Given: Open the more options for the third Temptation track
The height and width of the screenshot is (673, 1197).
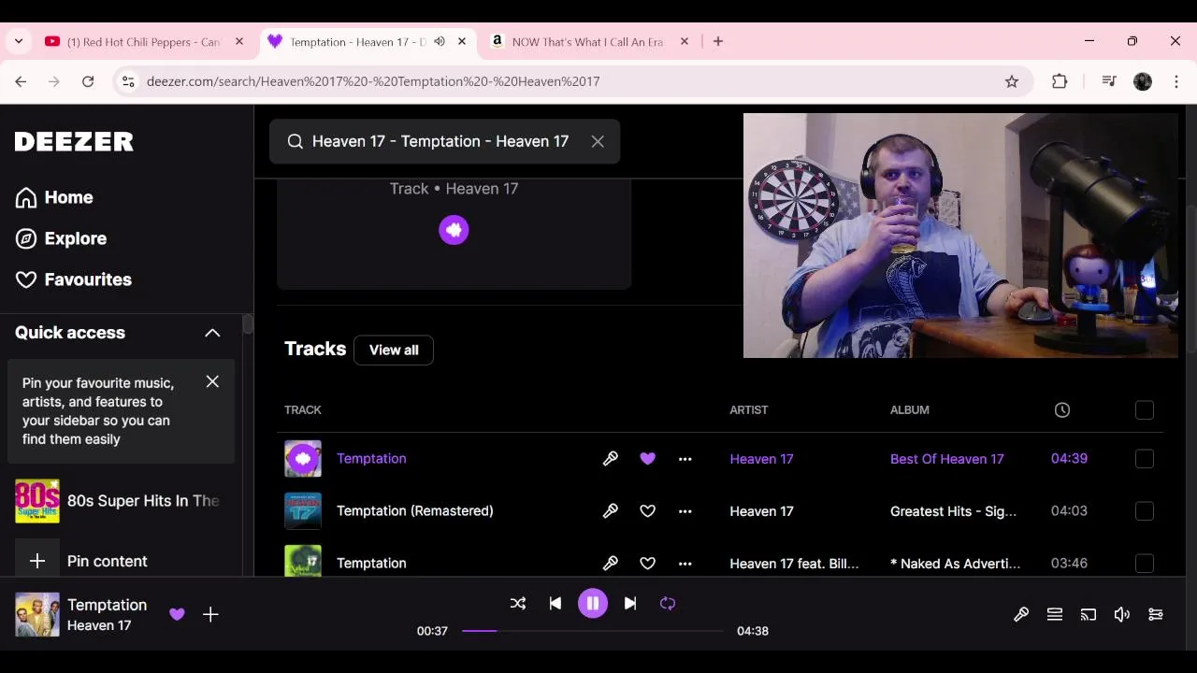Looking at the screenshot, I should 685,564.
